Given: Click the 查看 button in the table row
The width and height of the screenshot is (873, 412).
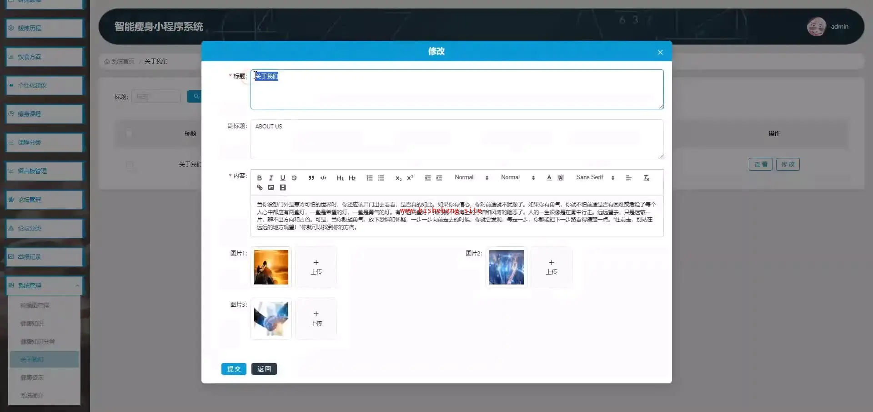Looking at the screenshot, I should [761, 164].
